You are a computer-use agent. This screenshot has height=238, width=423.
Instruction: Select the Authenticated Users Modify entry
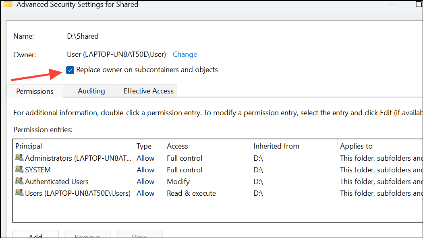[x=218, y=181]
